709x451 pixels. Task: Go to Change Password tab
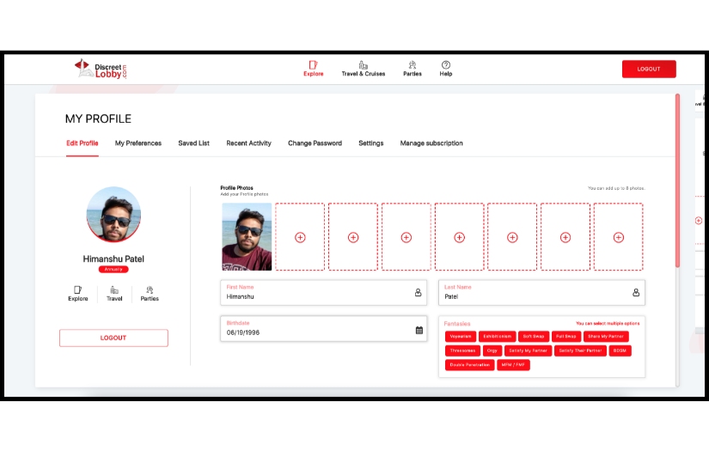[315, 143]
